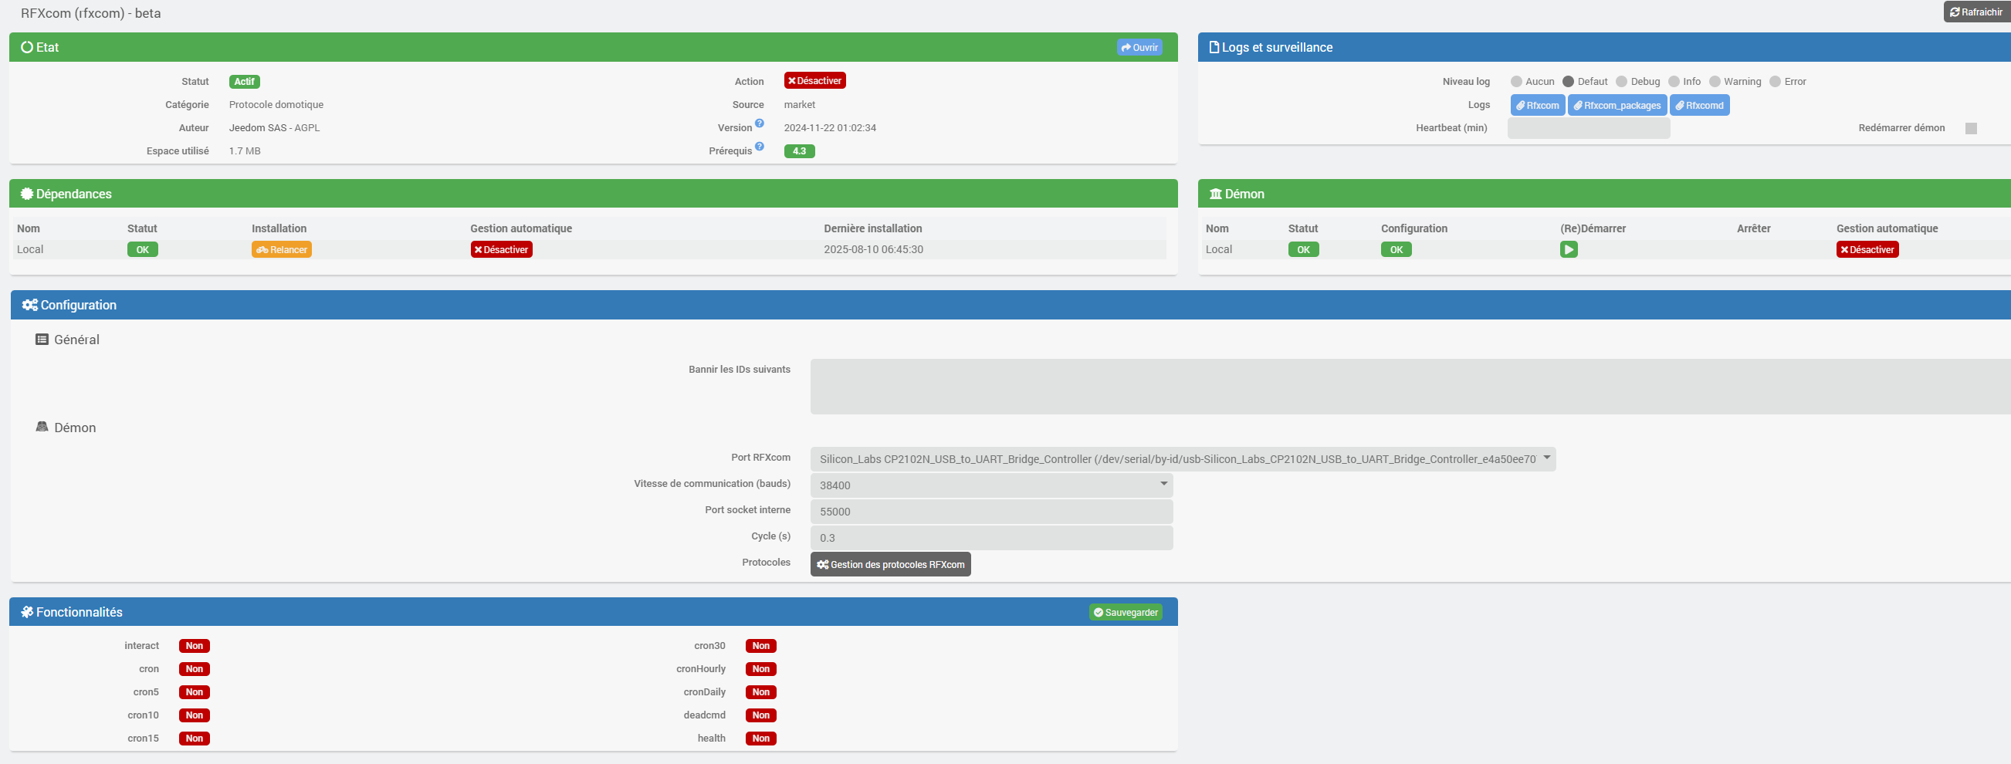Toggle the Redémarrer démon checkbox

point(1971,129)
